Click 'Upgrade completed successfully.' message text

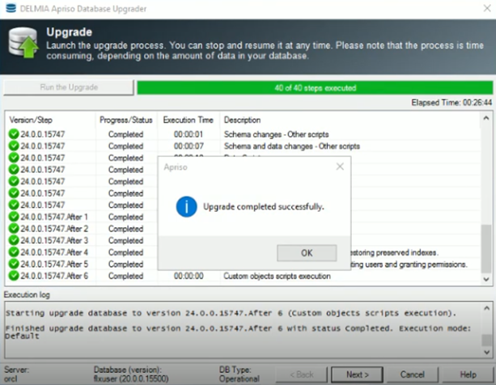tap(264, 207)
